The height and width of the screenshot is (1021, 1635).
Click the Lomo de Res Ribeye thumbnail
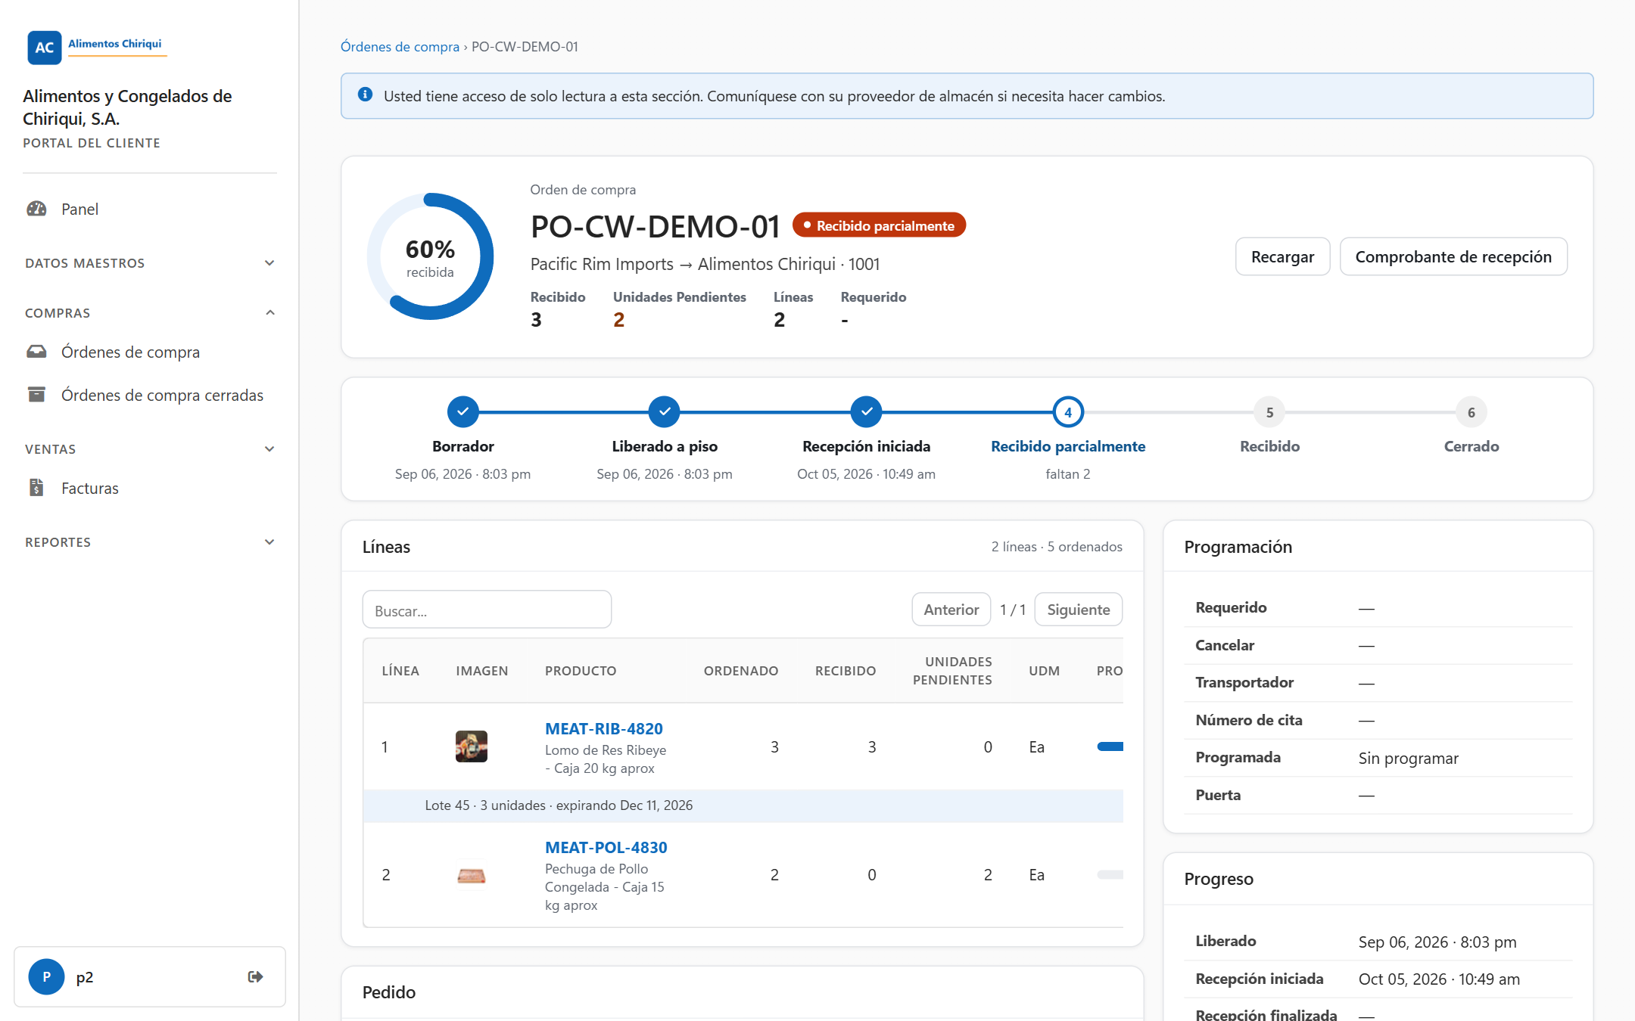[471, 746]
